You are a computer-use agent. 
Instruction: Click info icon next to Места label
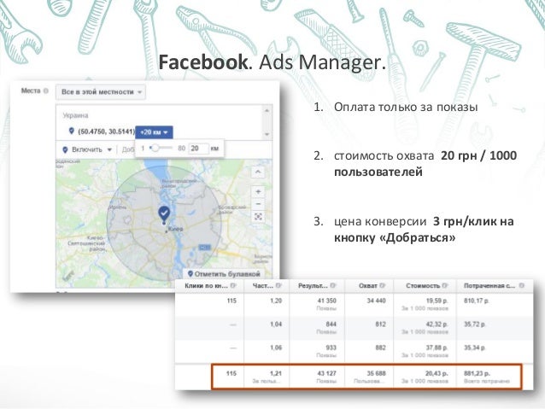coord(46,91)
